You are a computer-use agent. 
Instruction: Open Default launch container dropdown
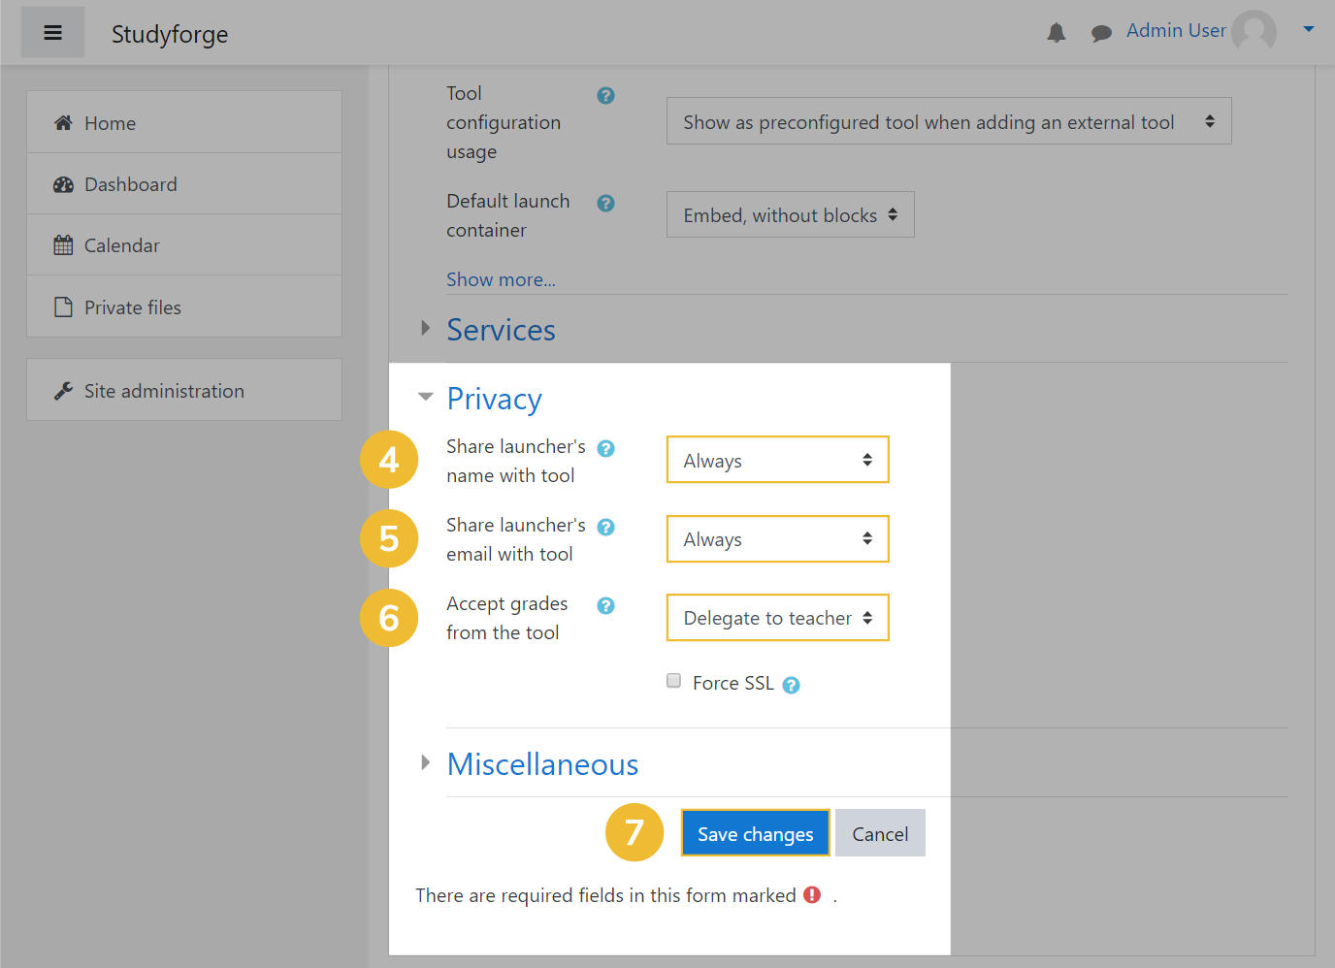pos(790,214)
